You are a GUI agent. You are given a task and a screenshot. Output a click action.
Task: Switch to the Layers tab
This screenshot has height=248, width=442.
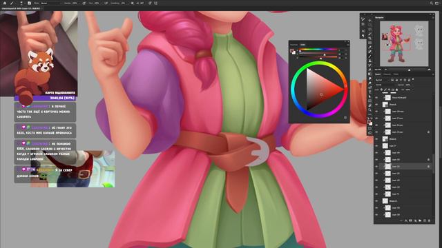tap(378, 74)
